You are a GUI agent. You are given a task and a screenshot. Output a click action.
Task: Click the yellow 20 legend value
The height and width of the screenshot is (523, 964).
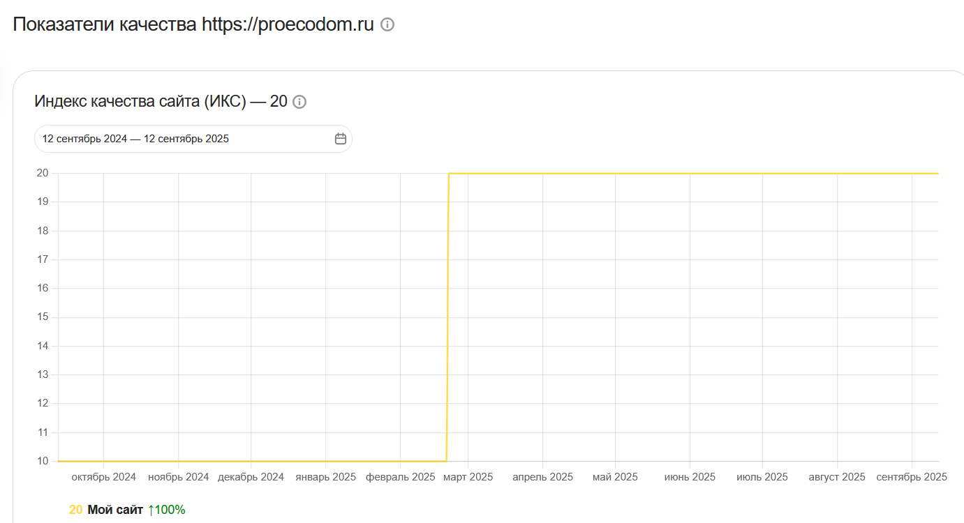point(75,510)
